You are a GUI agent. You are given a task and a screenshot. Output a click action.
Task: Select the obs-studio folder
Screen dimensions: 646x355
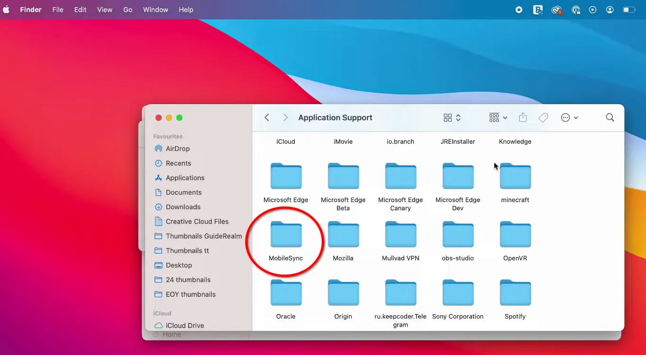click(458, 235)
